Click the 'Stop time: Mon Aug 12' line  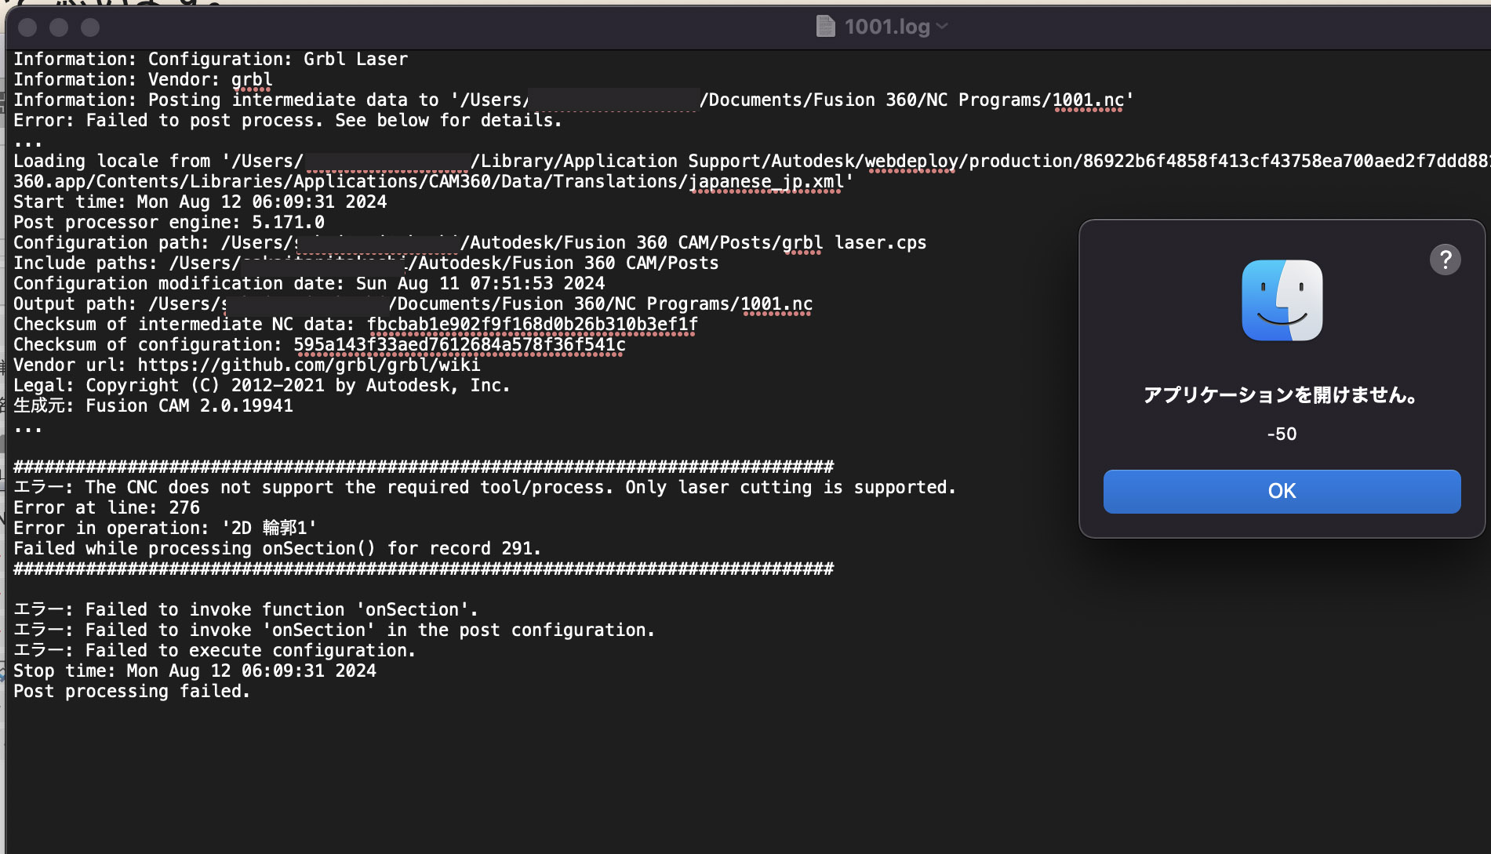click(x=195, y=670)
